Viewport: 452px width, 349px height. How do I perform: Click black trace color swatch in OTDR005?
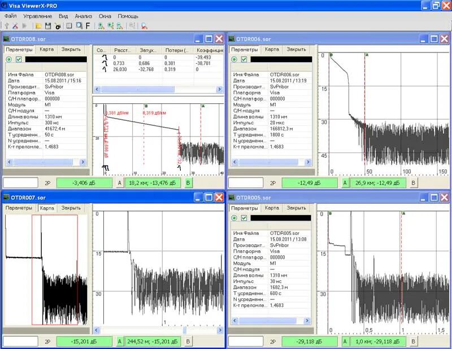[x=281, y=218]
